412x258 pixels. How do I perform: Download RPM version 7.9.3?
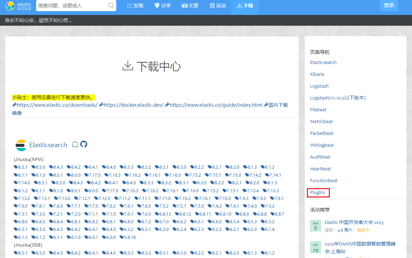coord(241,199)
